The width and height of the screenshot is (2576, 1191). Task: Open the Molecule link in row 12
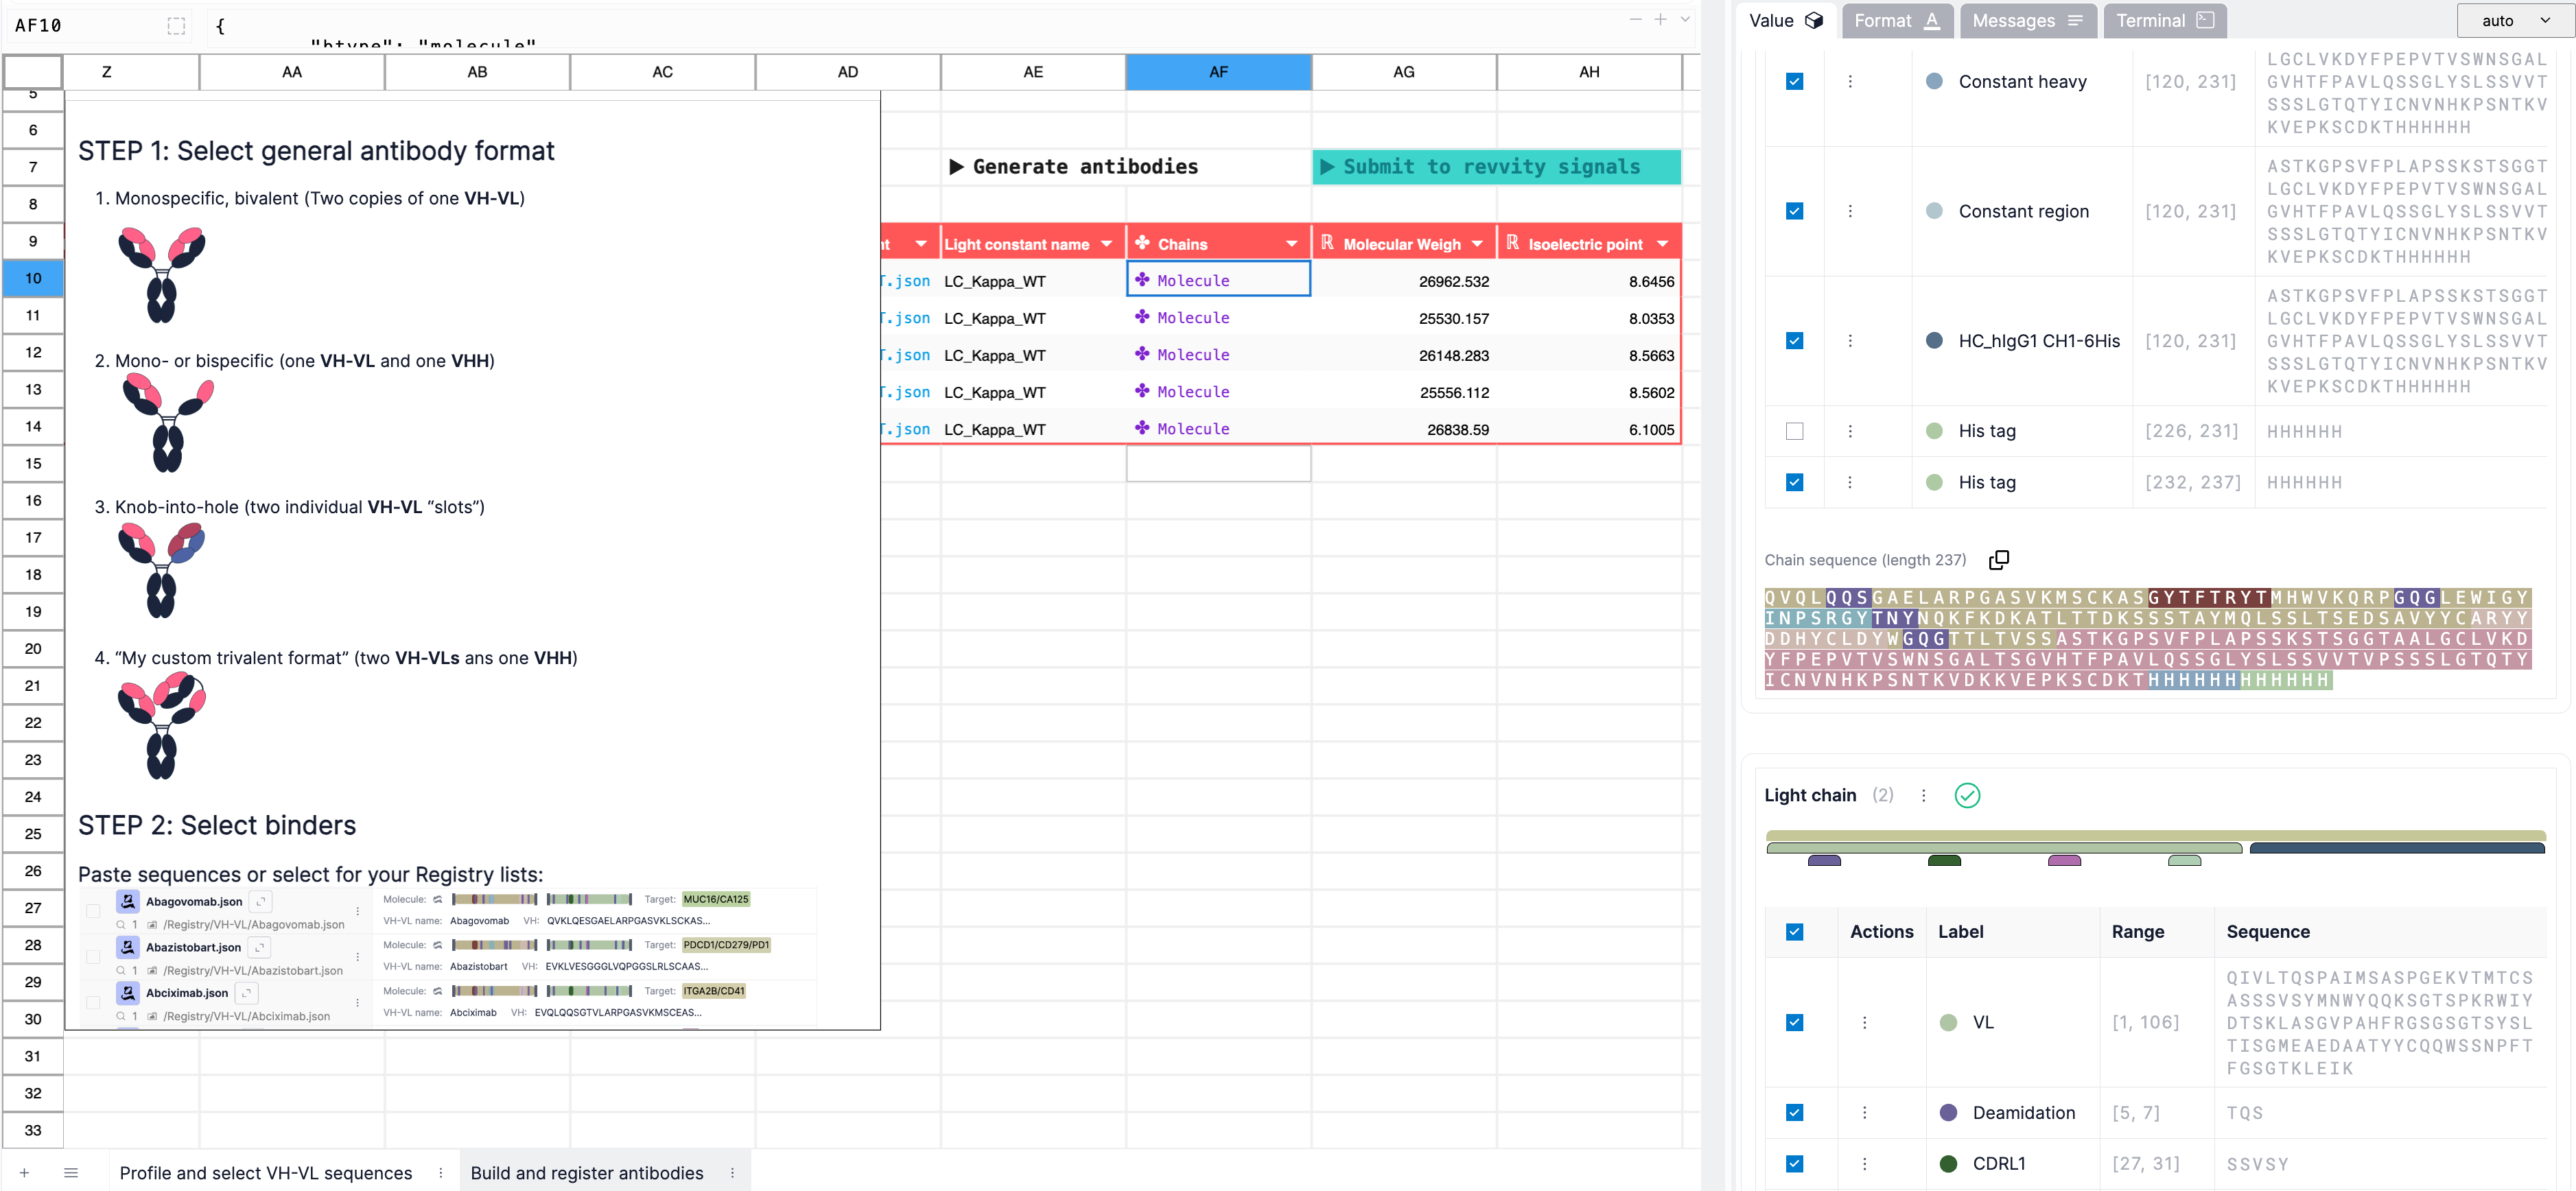[x=1193, y=355]
